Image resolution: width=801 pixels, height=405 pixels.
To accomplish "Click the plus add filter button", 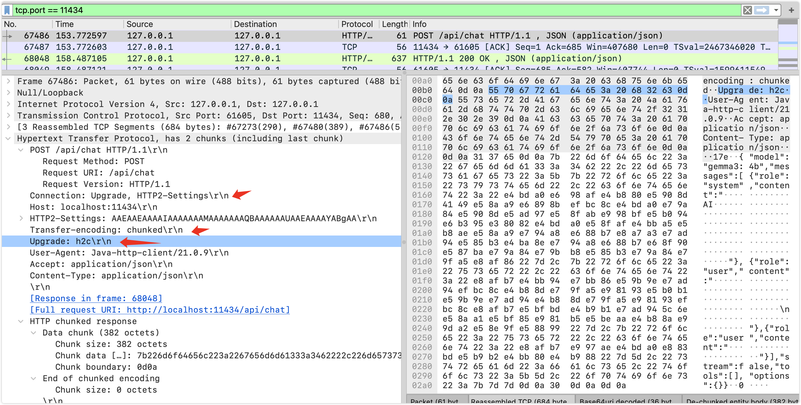I will coord(791,10).
